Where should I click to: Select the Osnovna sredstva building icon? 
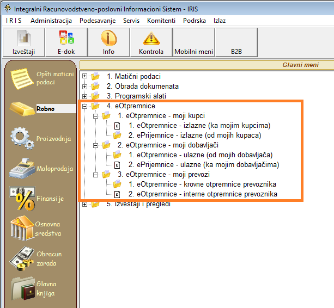pos(22,228)
